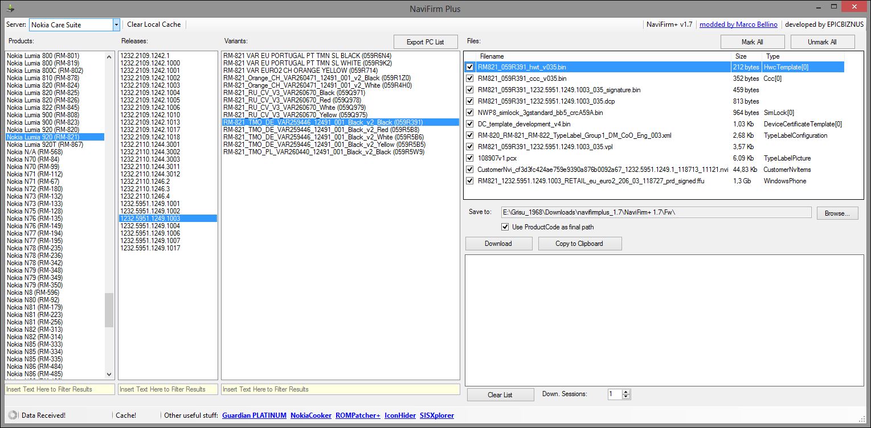Open the Server dropdown arrow
This screenshot has height=428, width=871.
pyautogui.click(x=116, y=24)
